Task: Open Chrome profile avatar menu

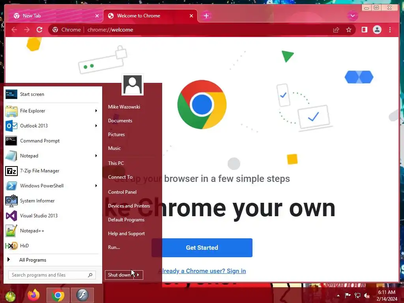Action: point(377,30)
